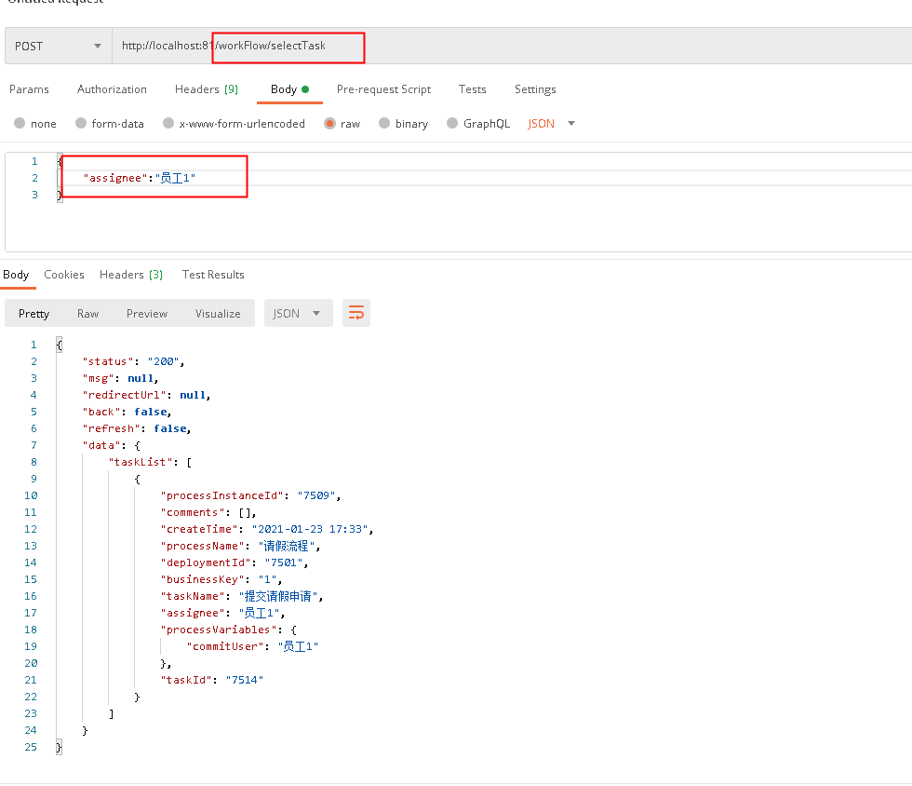This screenshot has height=786, width=912.
Task: Click the taskId "7514" line
Action: [x=212, y=680]
